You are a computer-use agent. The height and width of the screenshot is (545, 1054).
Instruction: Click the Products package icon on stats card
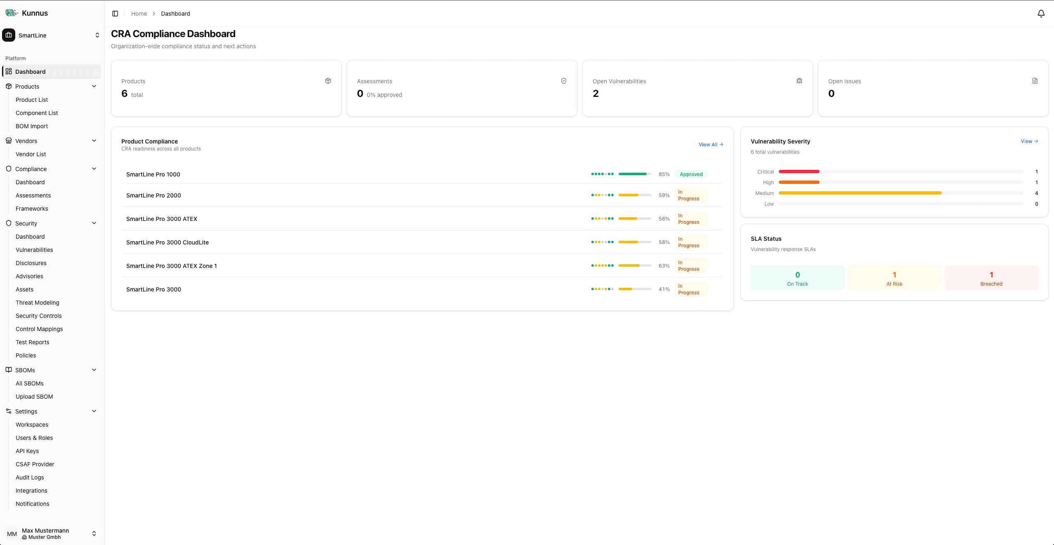click(328, 80)
